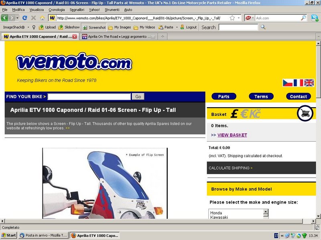Choose Czech koruna currency
Viewport: 321px width, 240px height.
pos(255,114)
